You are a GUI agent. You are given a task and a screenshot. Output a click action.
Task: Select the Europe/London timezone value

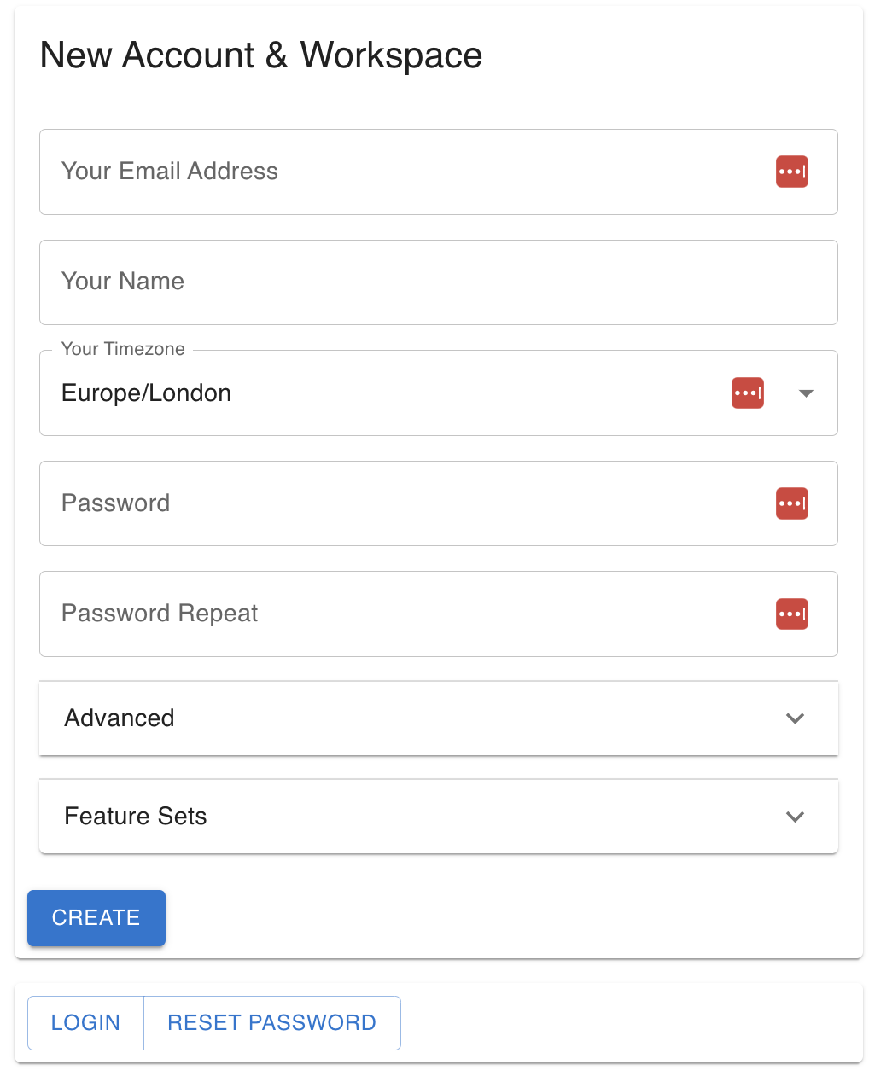(x=147, y=393)
